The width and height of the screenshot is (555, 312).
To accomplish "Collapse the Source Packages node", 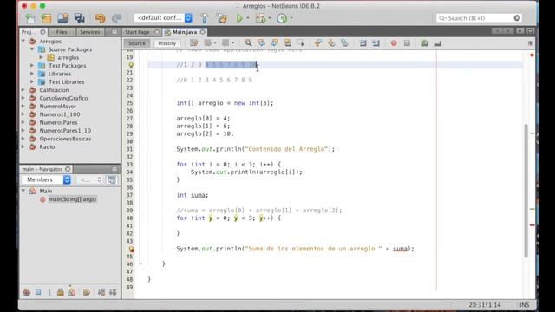I will pos(32,49).
